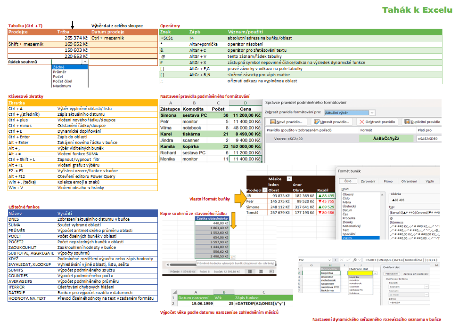Screen dimensions: 459x328
Task: Click the Částka objednávky column header
Action: tap(212, 218)
